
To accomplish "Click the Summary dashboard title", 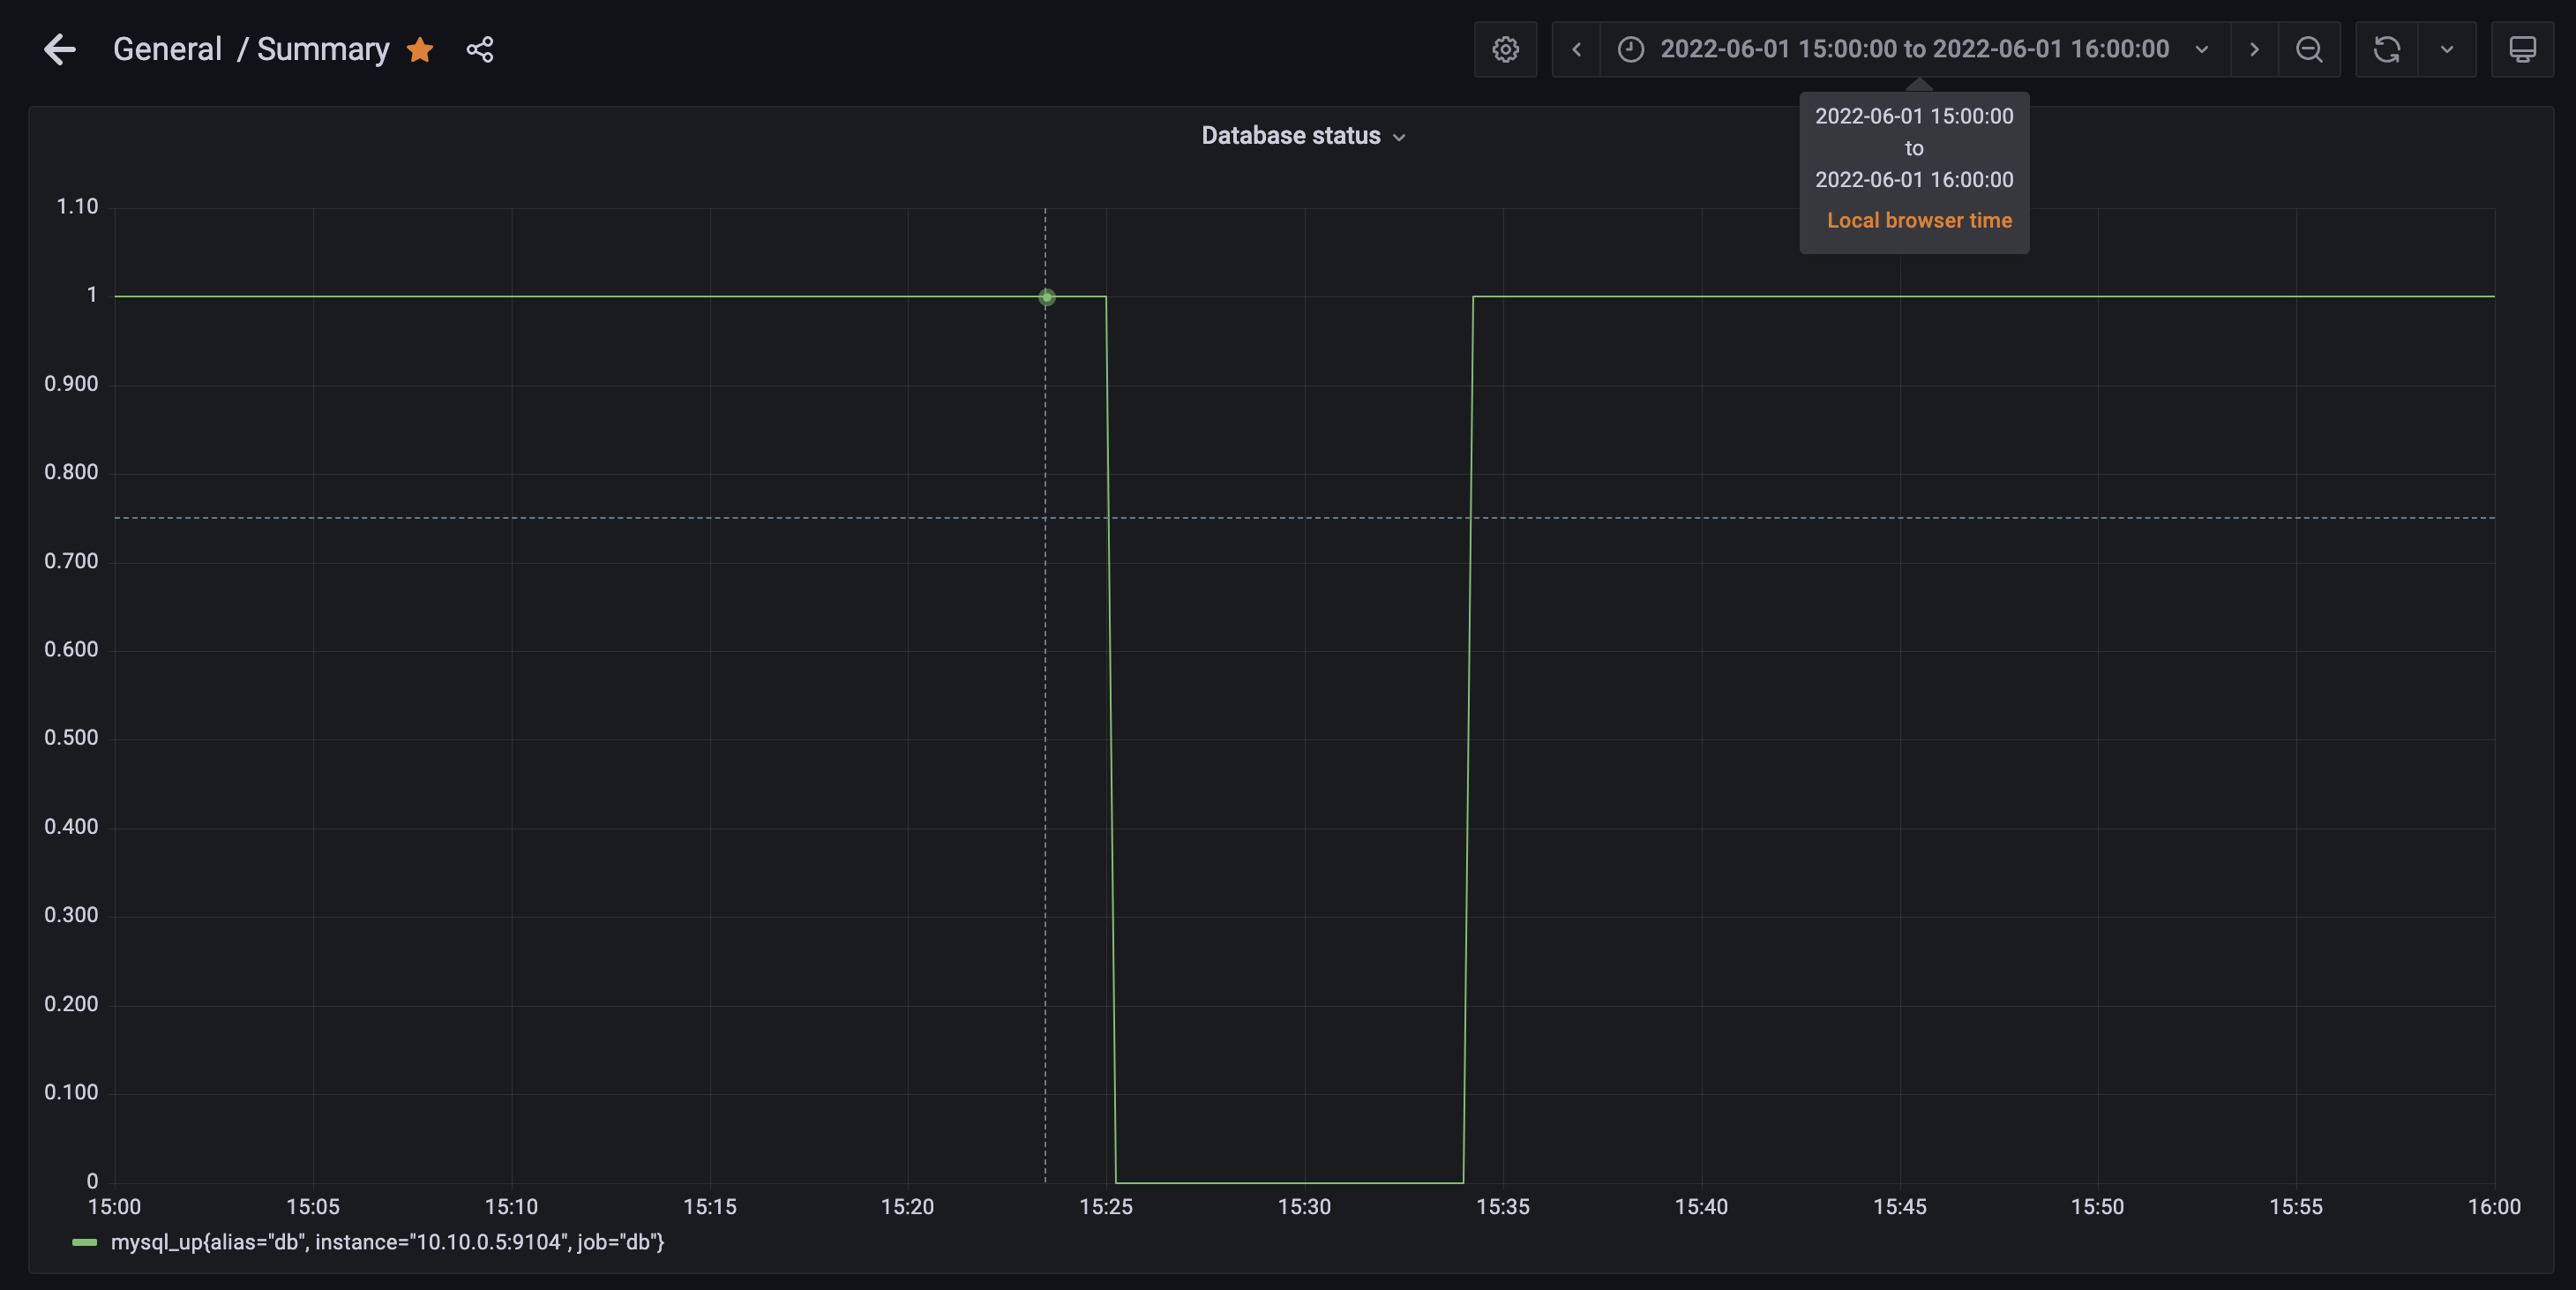I will [323, 49].
